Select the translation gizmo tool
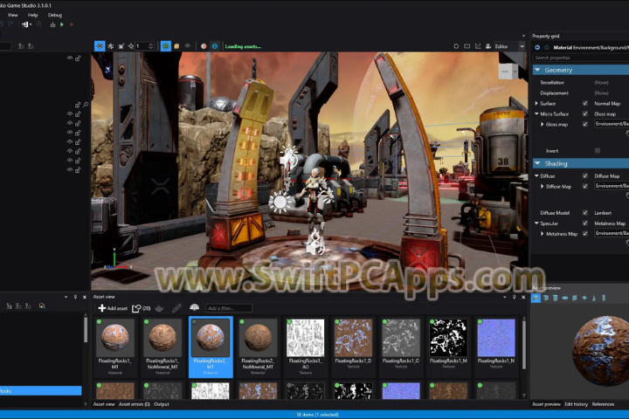The width and height of the screenshot is (629, 419). (x=100, y=46)
